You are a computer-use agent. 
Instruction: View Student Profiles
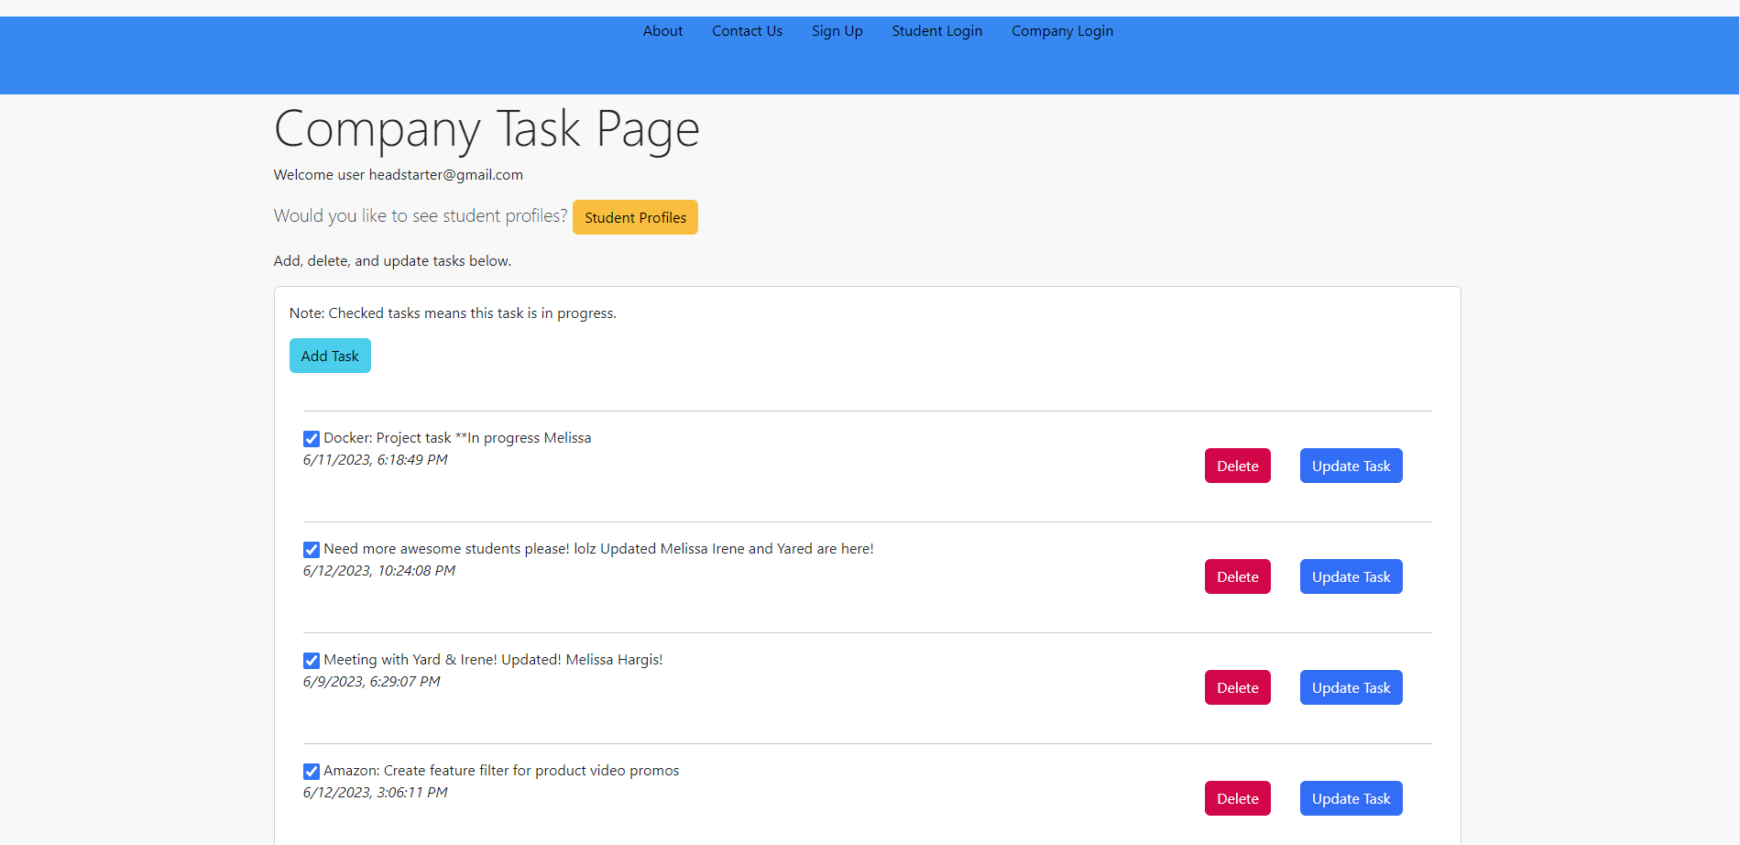[x=635, y=217]
